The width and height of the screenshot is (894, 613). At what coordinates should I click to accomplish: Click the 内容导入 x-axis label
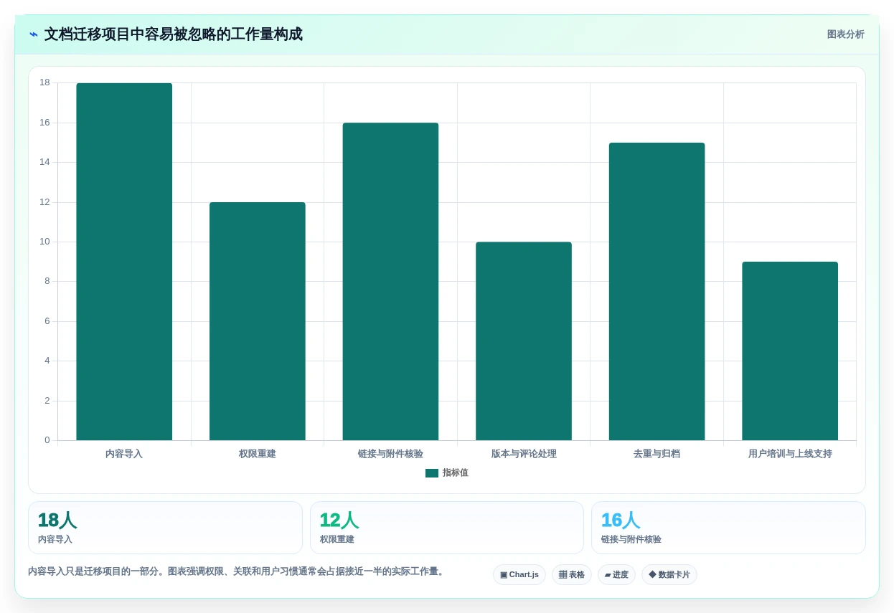(x=124, y=454)
